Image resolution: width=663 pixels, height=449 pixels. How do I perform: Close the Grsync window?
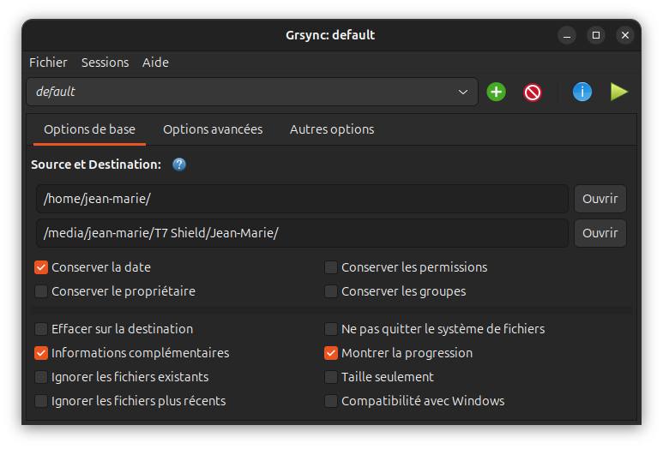pyautogui.click(x=625, y=35)
